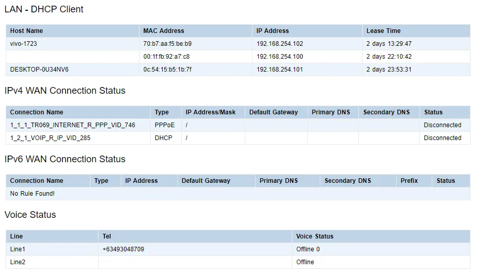Select the DESKTOP-0U34NV6 host entry
Screen dimensions: 485x274
tap(39, 70)
